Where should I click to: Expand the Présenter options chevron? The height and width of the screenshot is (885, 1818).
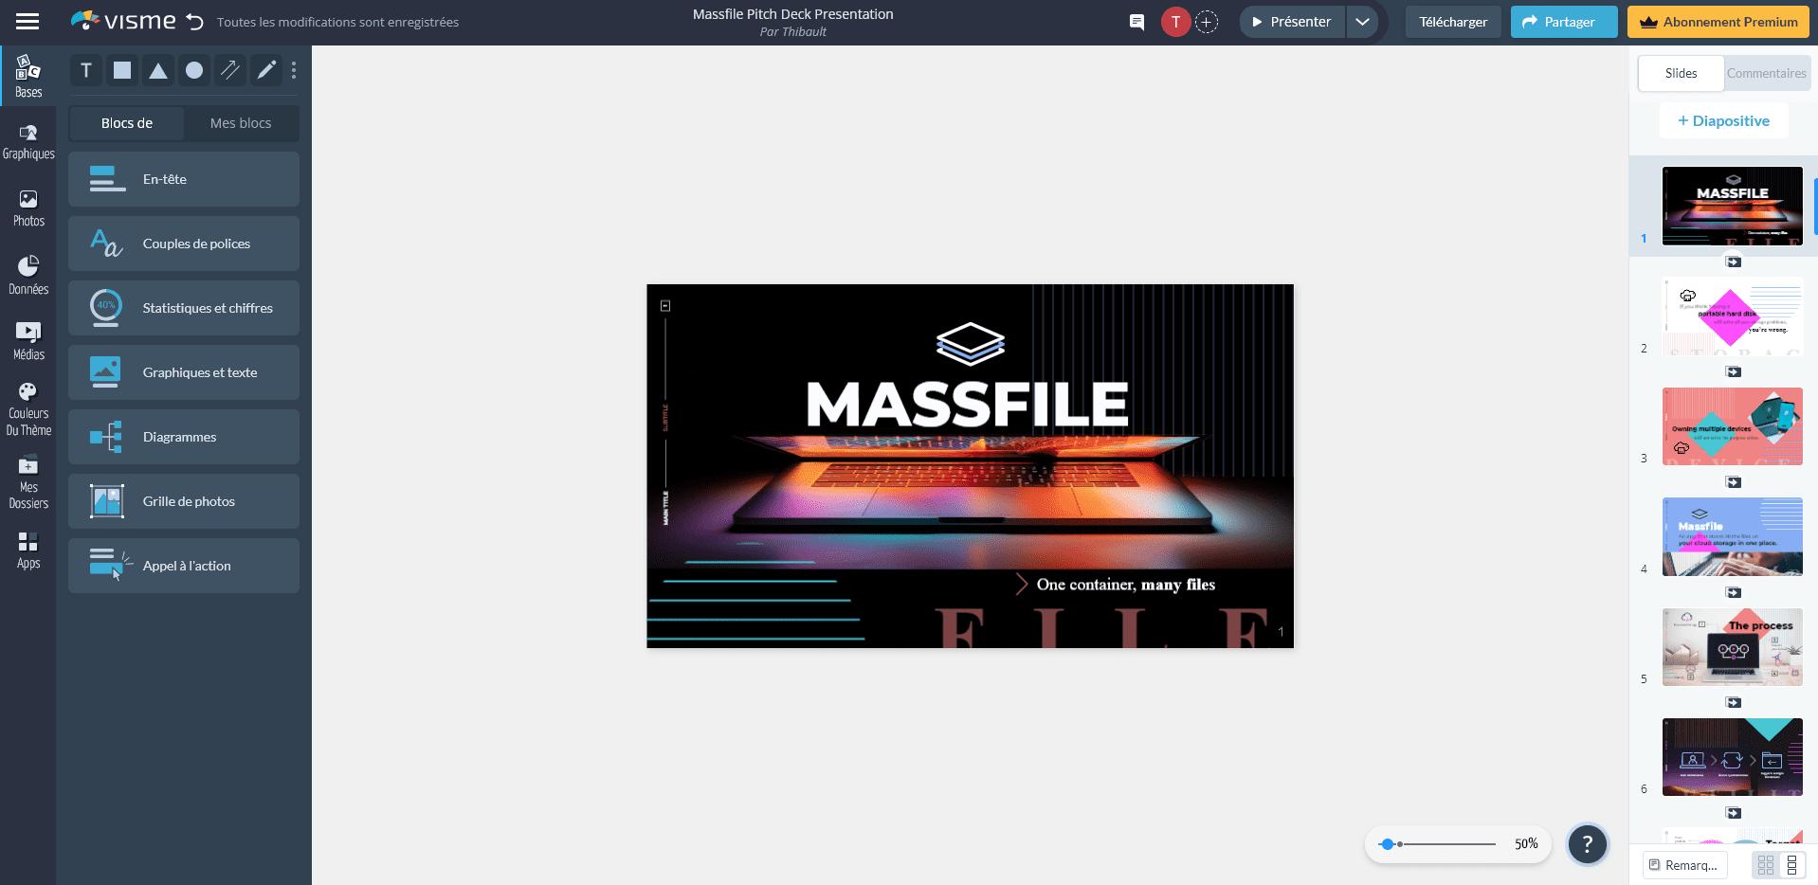pos(1363,21)
